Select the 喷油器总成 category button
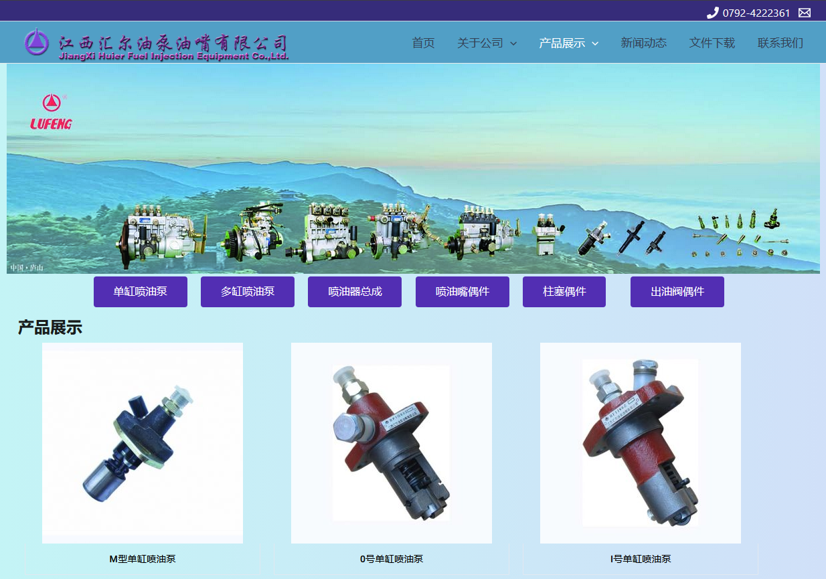826x579 pixels. click(355, 291)
